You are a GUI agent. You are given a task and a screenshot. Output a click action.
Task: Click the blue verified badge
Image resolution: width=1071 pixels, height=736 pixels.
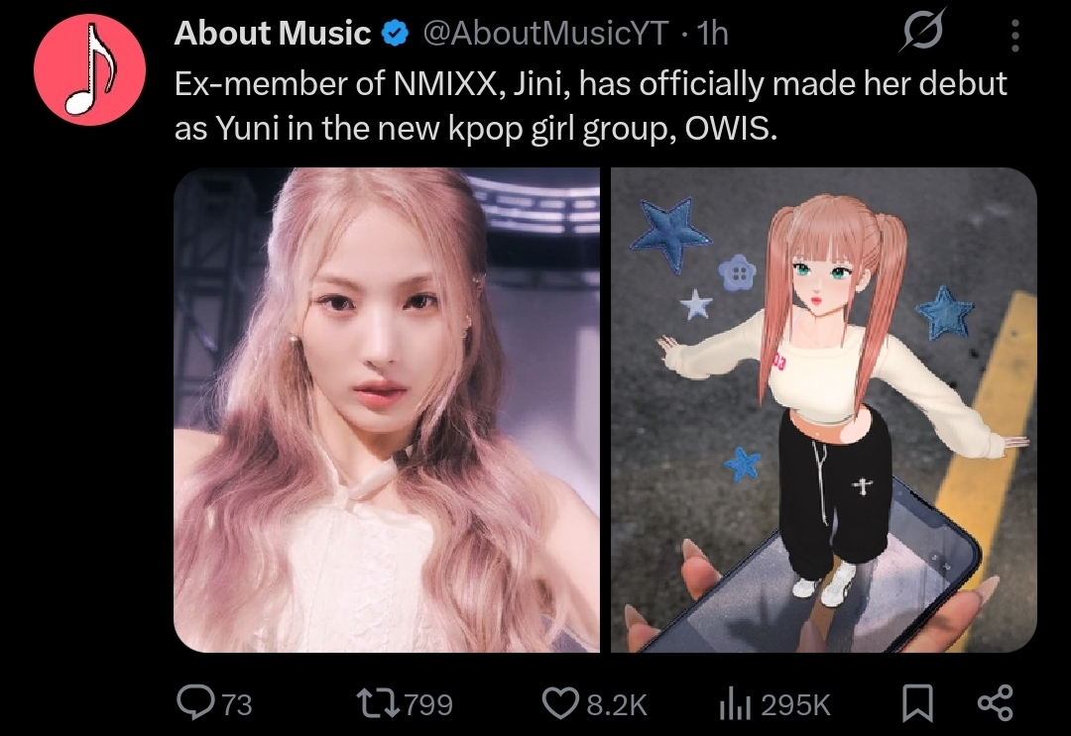[394, 34]
